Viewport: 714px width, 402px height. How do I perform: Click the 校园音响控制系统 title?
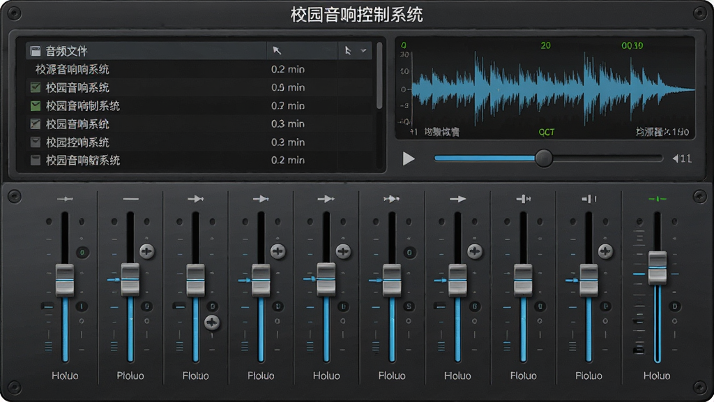(356, 15)
